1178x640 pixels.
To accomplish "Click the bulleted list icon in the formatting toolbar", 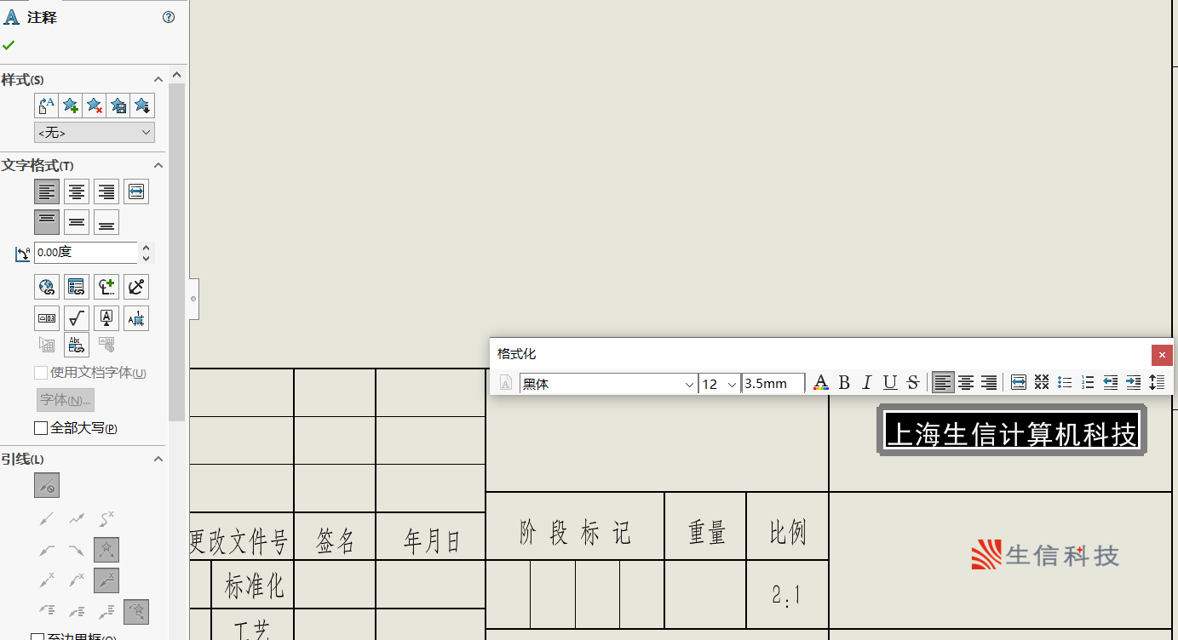I will [x=1065, y=383].
